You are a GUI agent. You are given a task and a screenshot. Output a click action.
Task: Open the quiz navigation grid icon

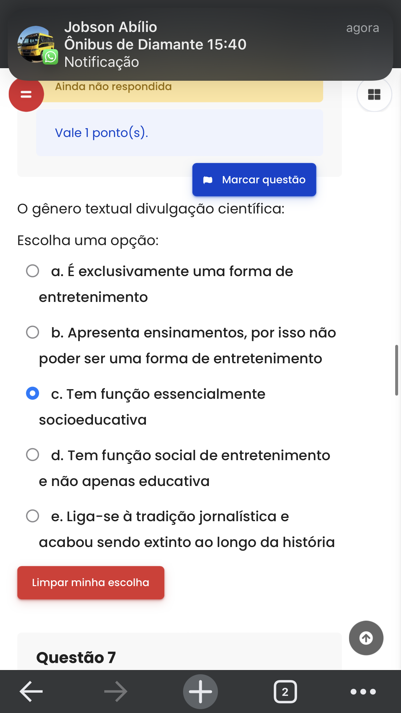[374, 94]
